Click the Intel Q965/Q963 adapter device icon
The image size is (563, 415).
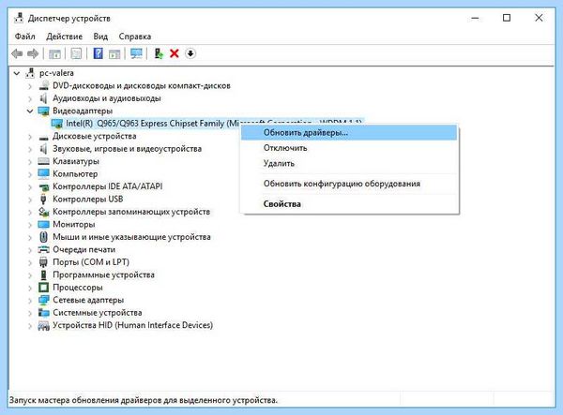click(x=56, y=124)
